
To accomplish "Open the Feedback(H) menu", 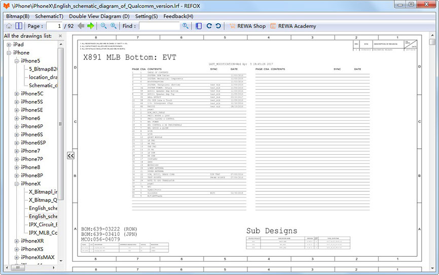I will point(178,16).
